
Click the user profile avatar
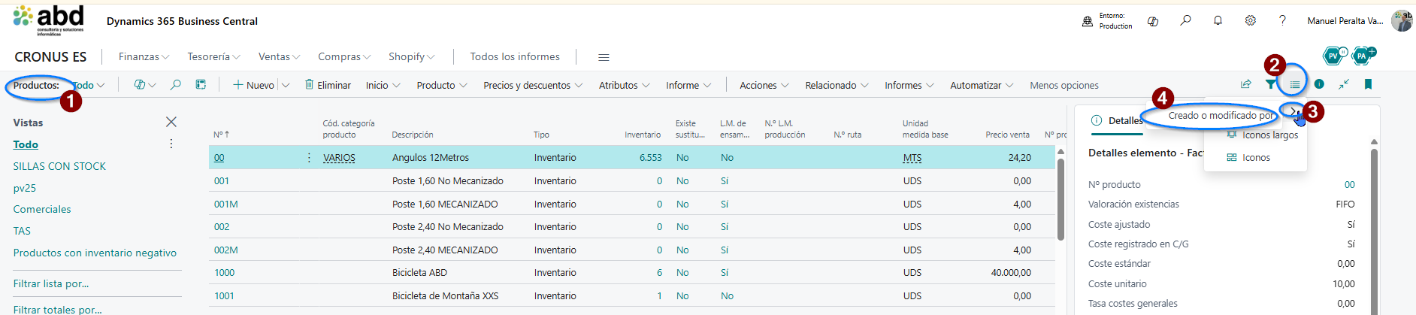[1401, 21]
